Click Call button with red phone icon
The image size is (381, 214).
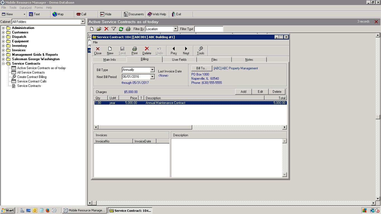click(x=85, y=14)
